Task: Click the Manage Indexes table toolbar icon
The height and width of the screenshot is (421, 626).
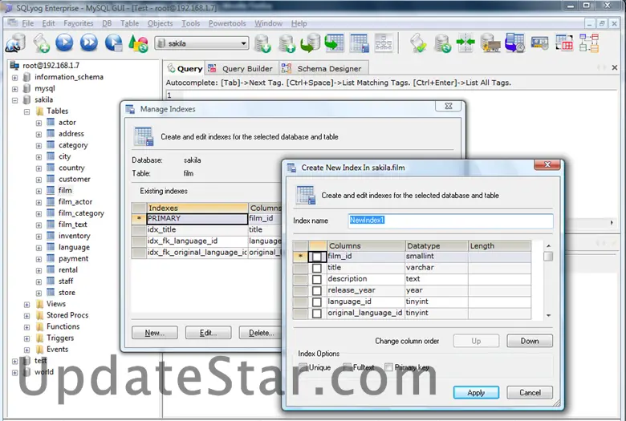Action: (360, 43)
